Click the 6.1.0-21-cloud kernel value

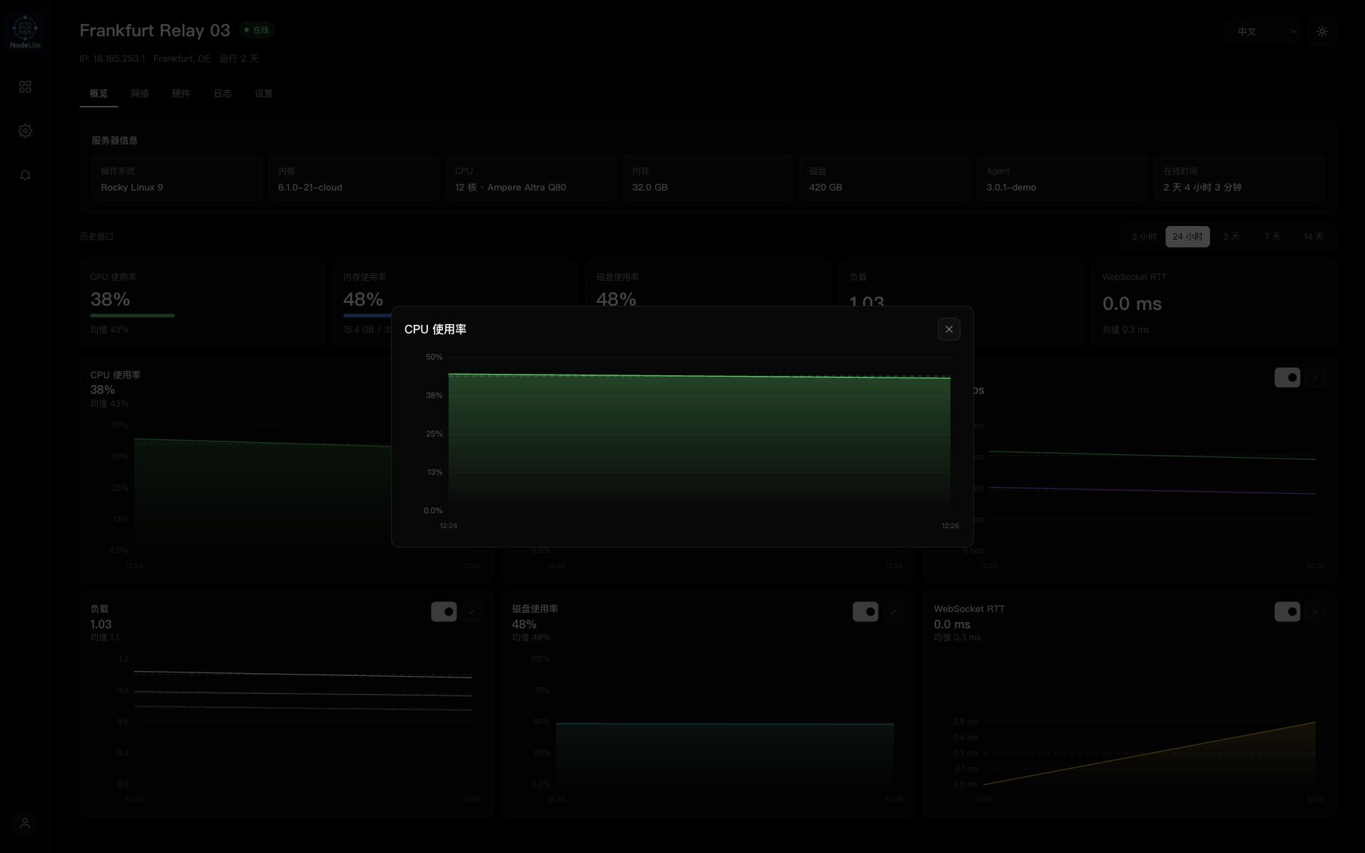310,188
